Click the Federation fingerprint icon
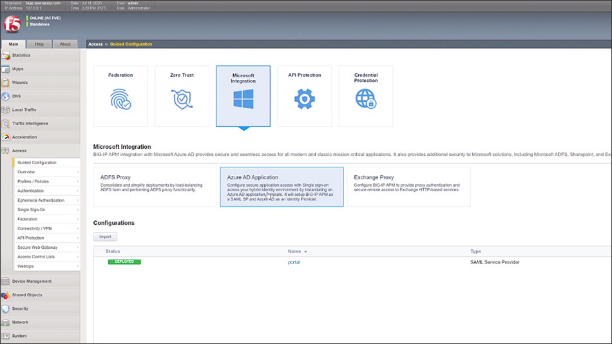The height and width of the screenshot is (344, 612). click(120, 99)
